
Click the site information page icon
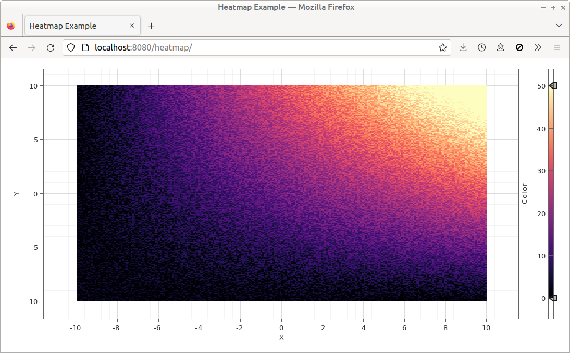coord(85,47)
